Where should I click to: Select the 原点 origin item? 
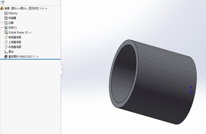click(x=11, y=52)
